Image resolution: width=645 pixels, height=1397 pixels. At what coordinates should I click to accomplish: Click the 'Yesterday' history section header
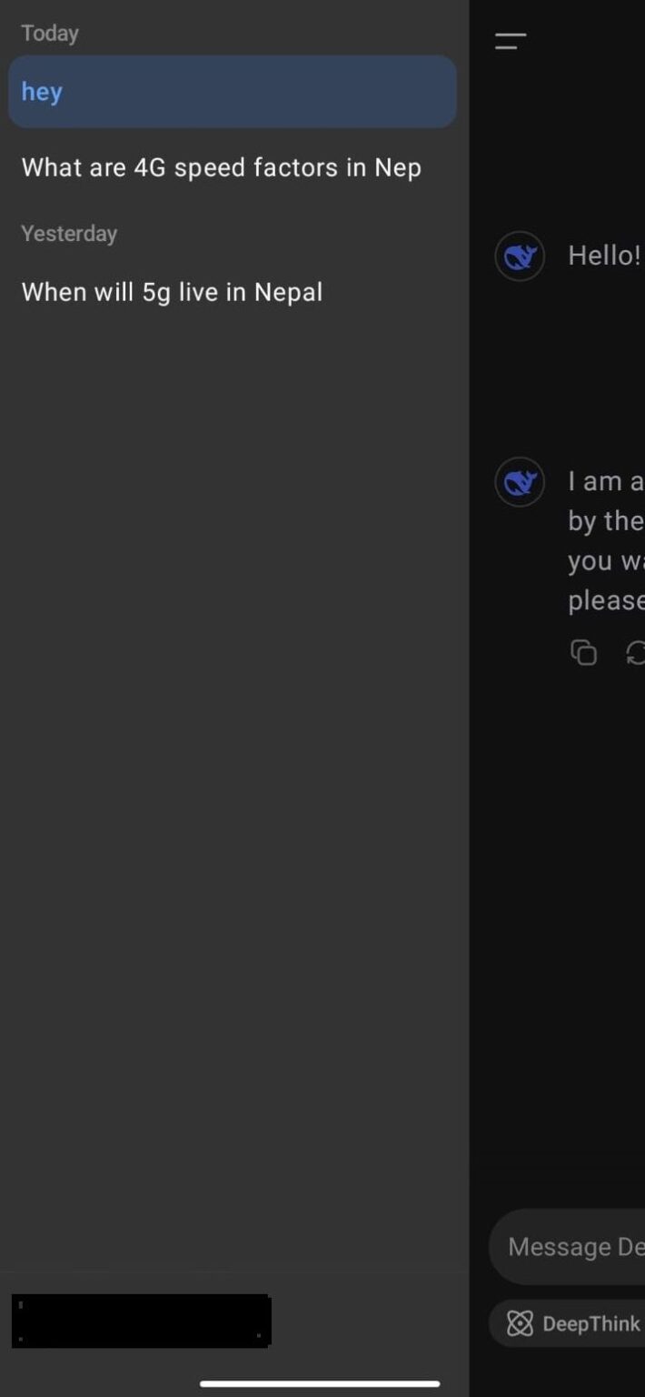point(69,234)
